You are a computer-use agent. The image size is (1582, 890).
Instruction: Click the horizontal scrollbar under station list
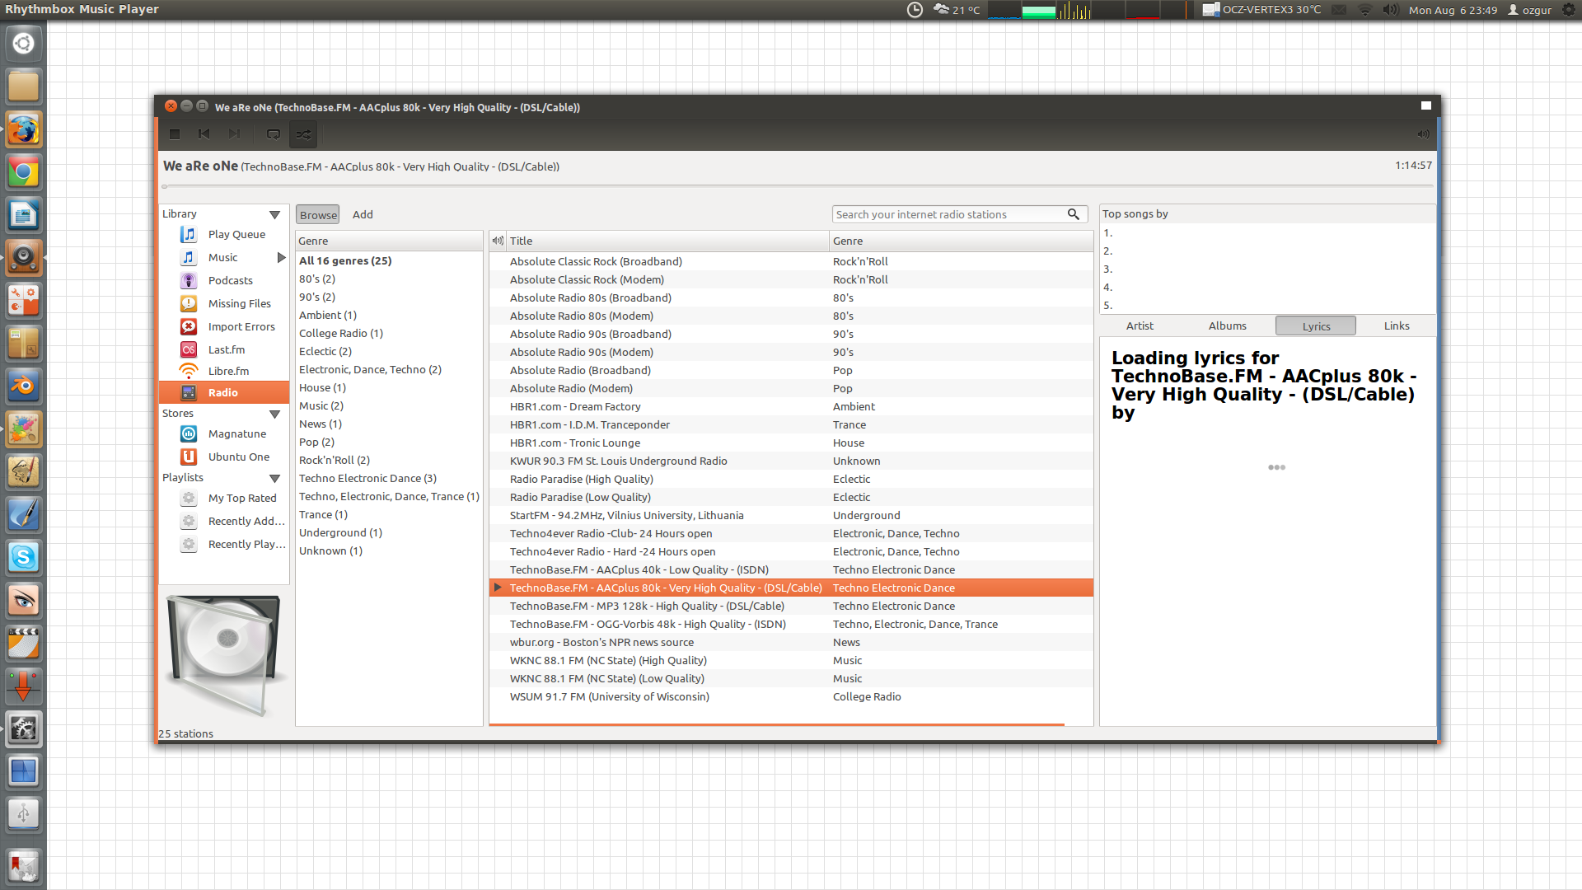(776, 724)
